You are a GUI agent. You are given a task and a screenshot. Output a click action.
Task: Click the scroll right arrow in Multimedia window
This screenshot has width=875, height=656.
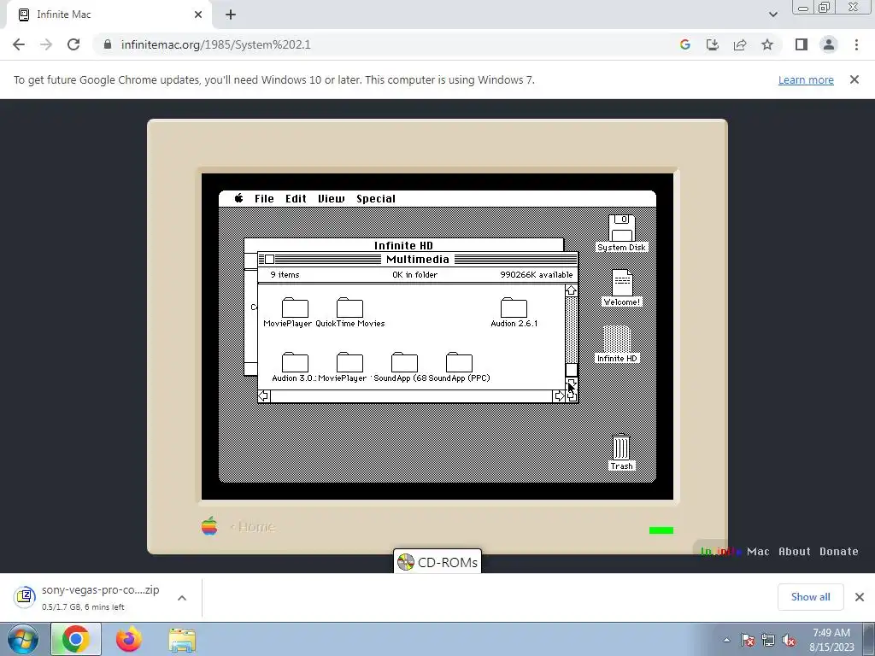click(x=559, y=396)
